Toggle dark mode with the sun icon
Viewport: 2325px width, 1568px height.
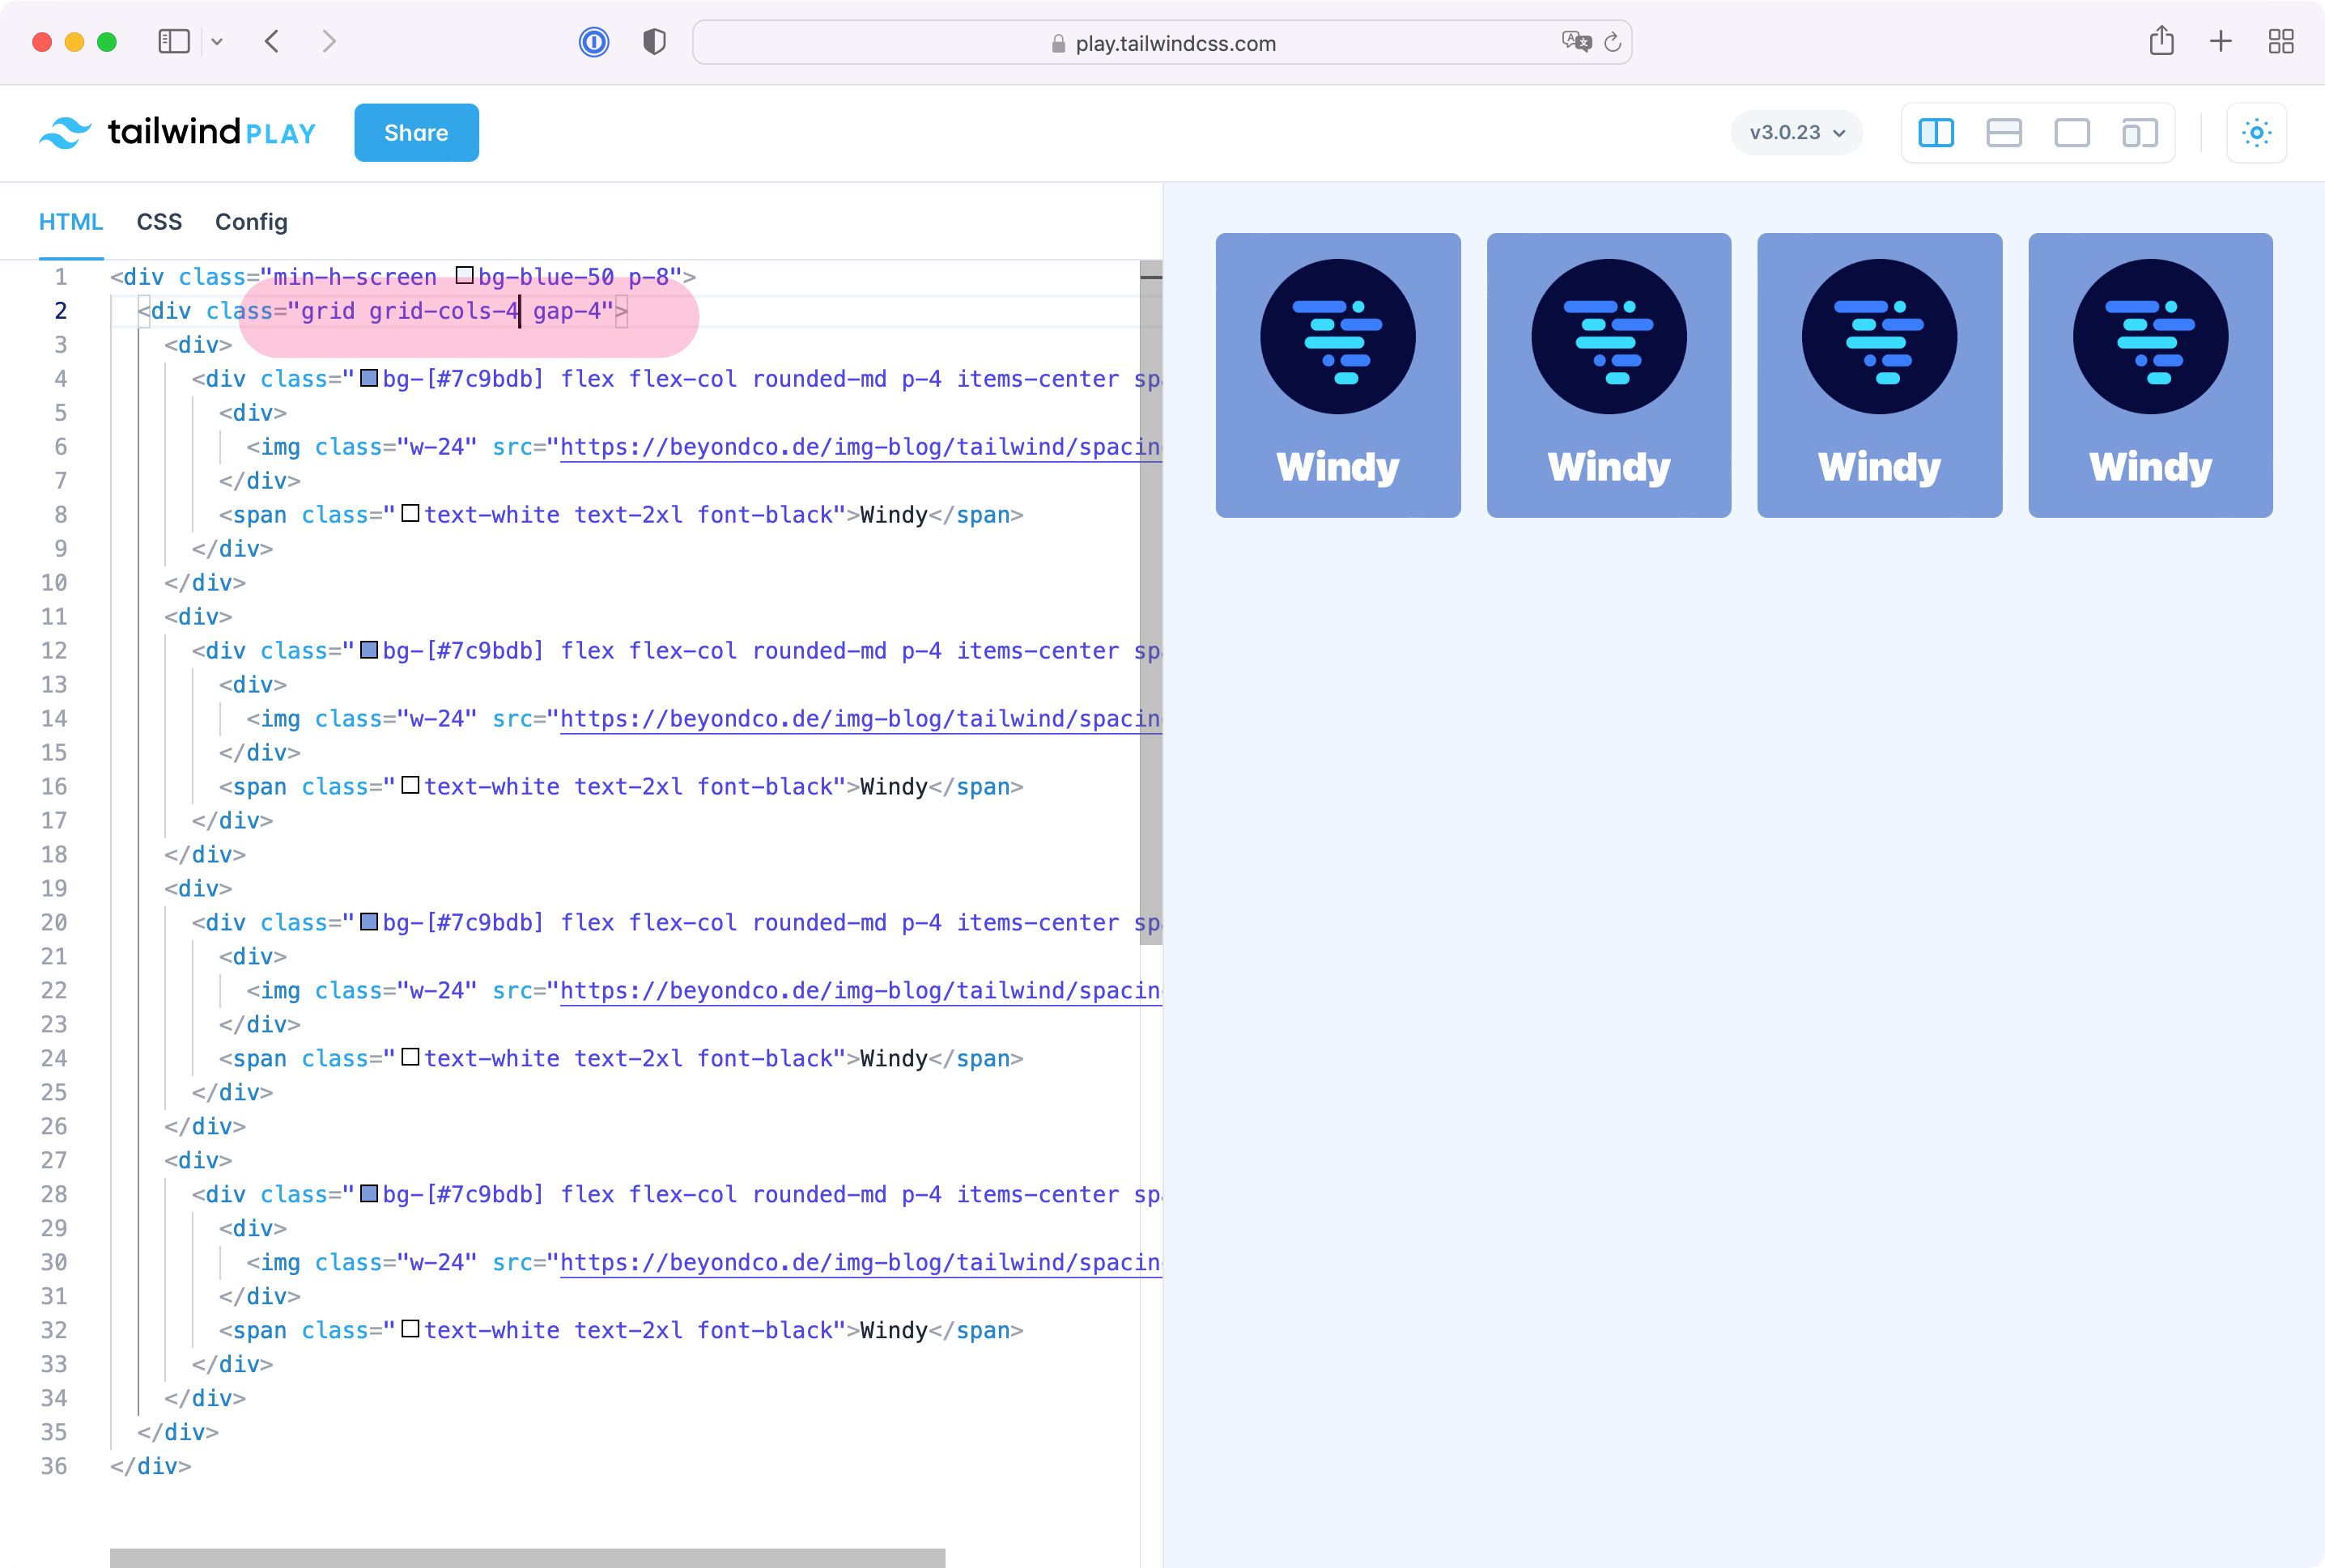[2257, 132]
